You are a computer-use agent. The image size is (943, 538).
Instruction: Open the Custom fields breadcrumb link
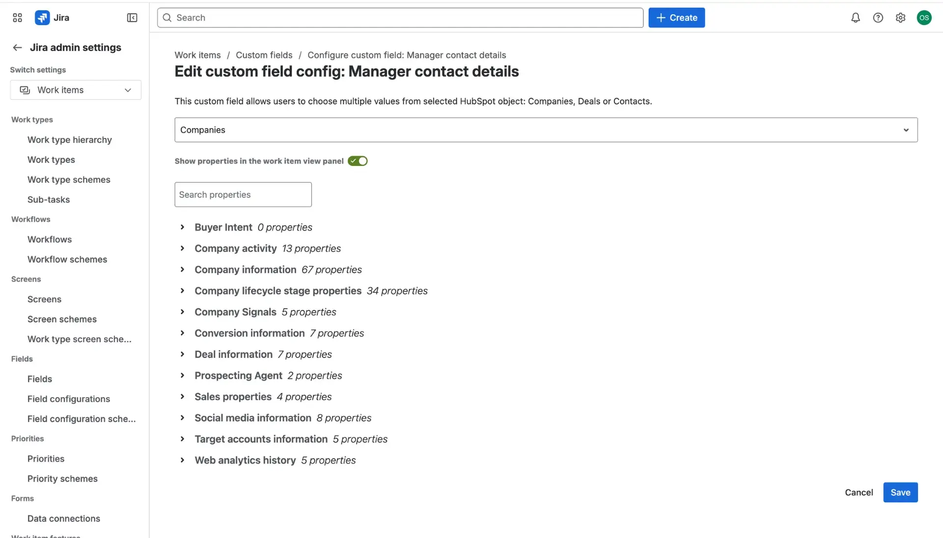pos(264,55)
